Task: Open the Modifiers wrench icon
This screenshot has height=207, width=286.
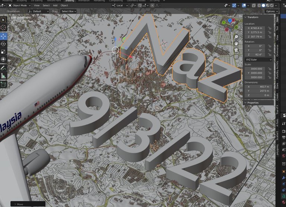Action: click(x=284, y=178)
